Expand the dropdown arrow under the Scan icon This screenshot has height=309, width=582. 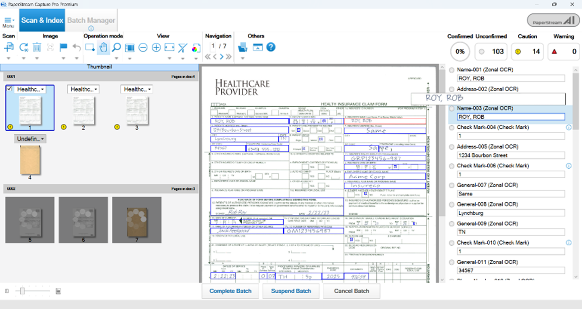(x=9, y=58)
